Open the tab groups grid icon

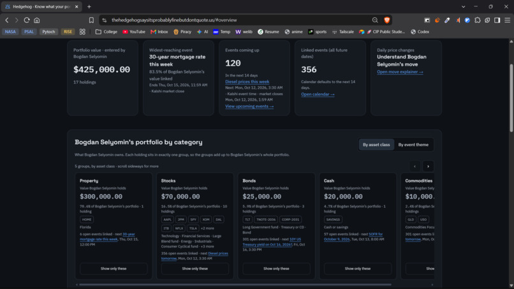[x=82, y=32]
